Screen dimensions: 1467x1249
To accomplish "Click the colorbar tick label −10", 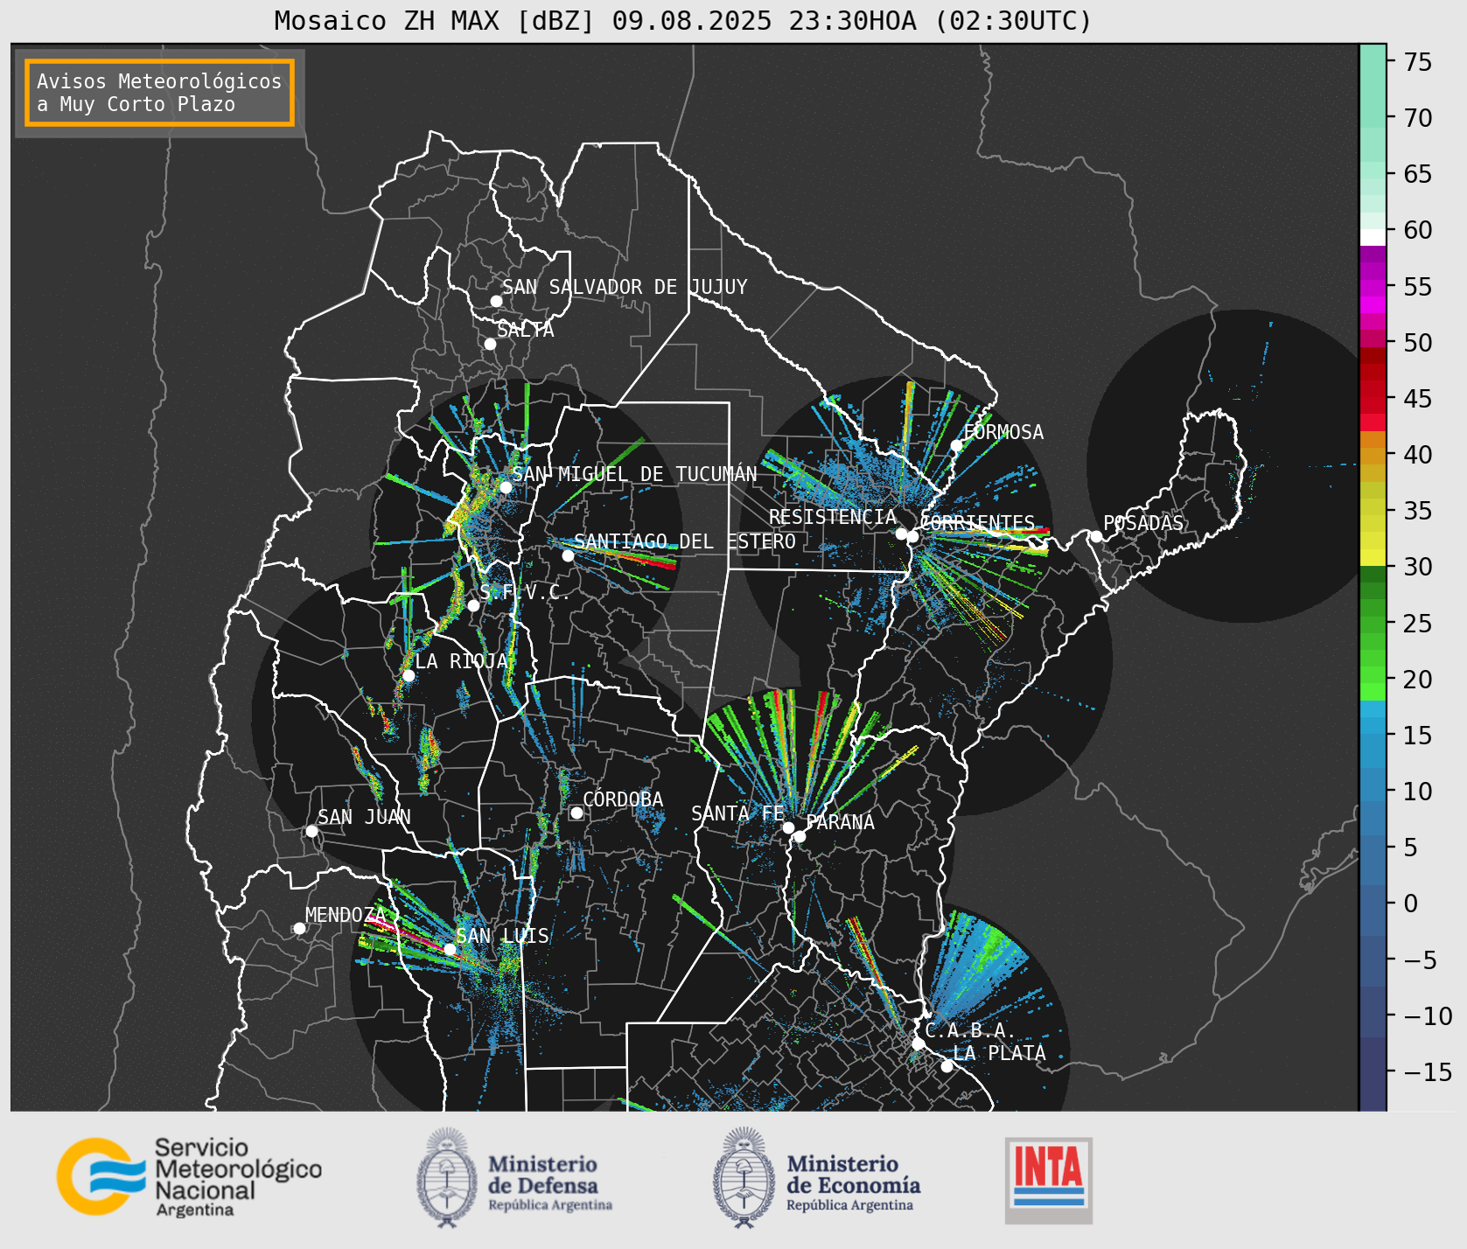I will point(1428,1016).
